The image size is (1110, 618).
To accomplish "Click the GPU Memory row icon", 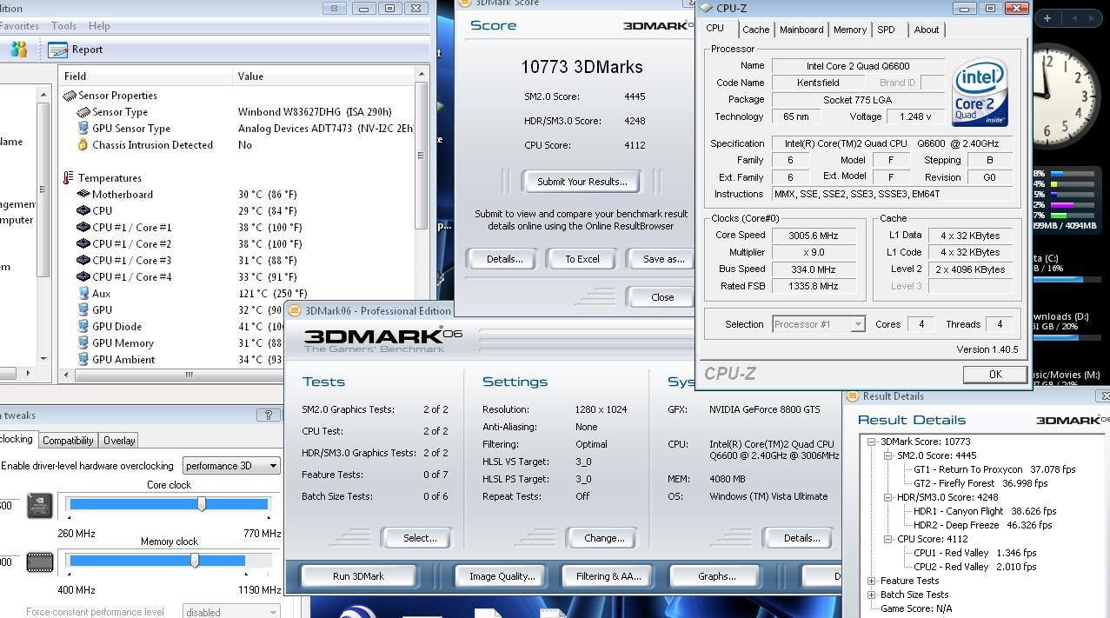I will click(83, 343).
